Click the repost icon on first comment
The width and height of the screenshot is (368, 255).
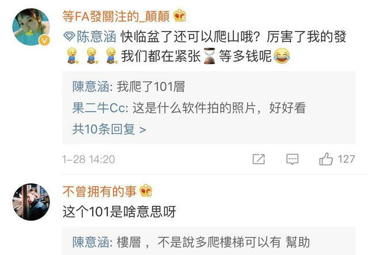[x=259, y=159]
